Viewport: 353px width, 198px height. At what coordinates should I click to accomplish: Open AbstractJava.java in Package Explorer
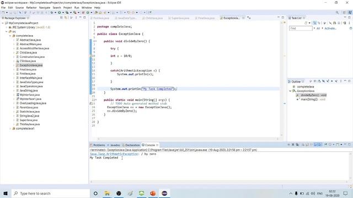pos(30,40)
